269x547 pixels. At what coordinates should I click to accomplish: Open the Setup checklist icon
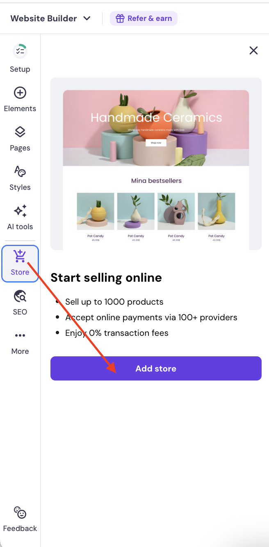(20, 52)
